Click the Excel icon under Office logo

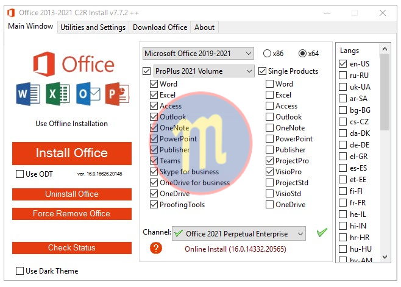tap(58, 94)
